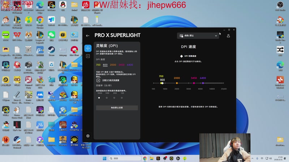Open Google Chrome desktop shortcut
This screenshot has width=289, height=162.
pyautogui.click(x=40, y=22)
